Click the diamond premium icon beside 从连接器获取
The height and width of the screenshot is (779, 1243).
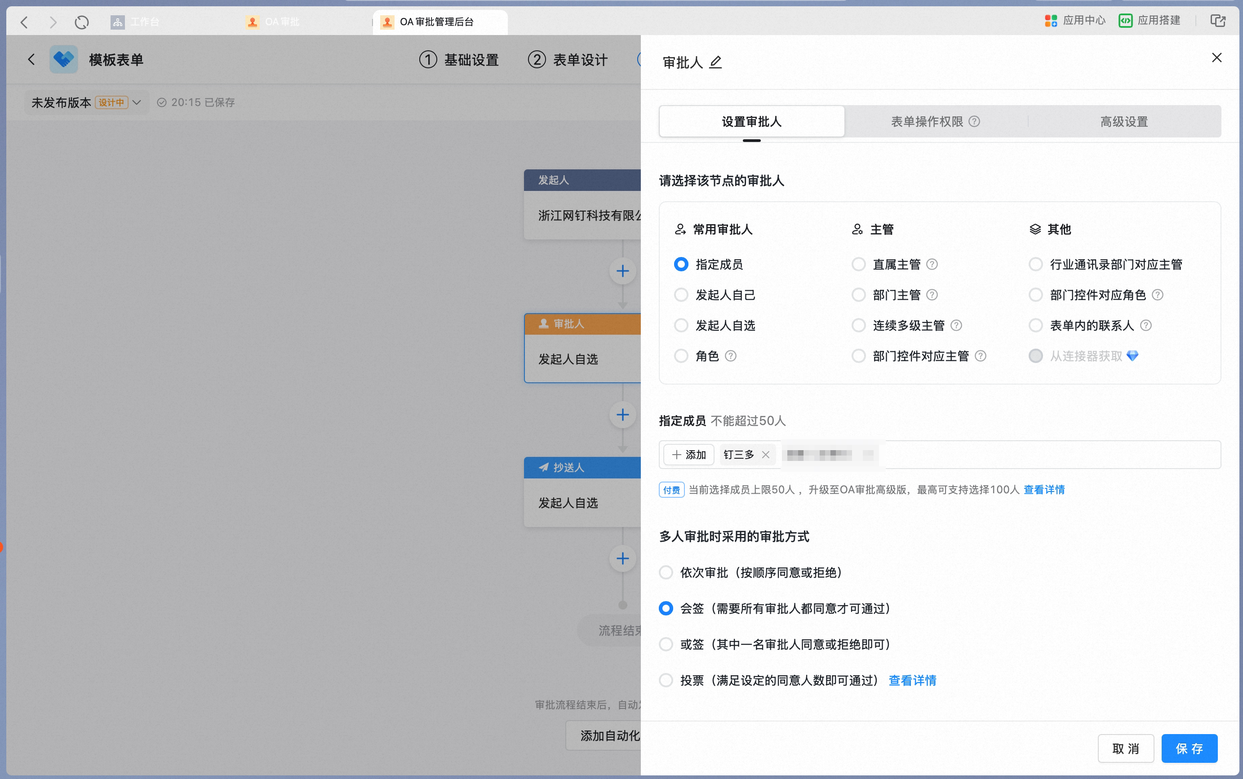tap(1132, 356)
